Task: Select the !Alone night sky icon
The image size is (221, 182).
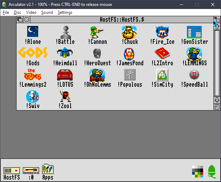Action: 33,31
